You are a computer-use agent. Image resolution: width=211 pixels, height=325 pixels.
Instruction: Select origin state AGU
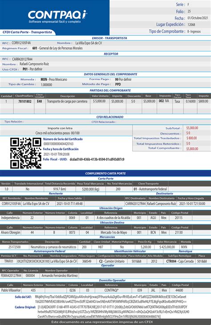(x=153, y=218)
